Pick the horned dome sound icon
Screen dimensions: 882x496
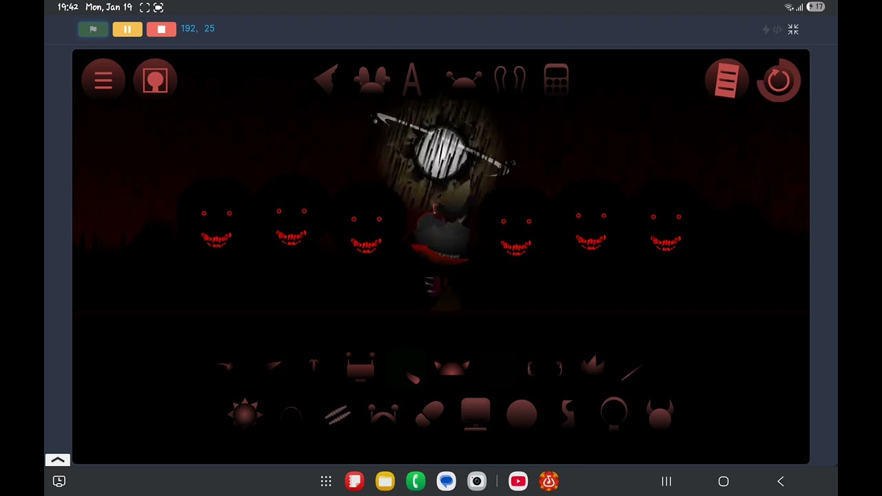pos(452,367)
